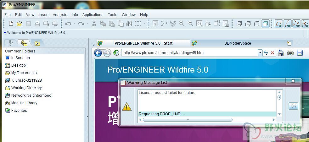Screen dimensions: 309x142
Task: Toggle datum points visibility
Action: 296,24
